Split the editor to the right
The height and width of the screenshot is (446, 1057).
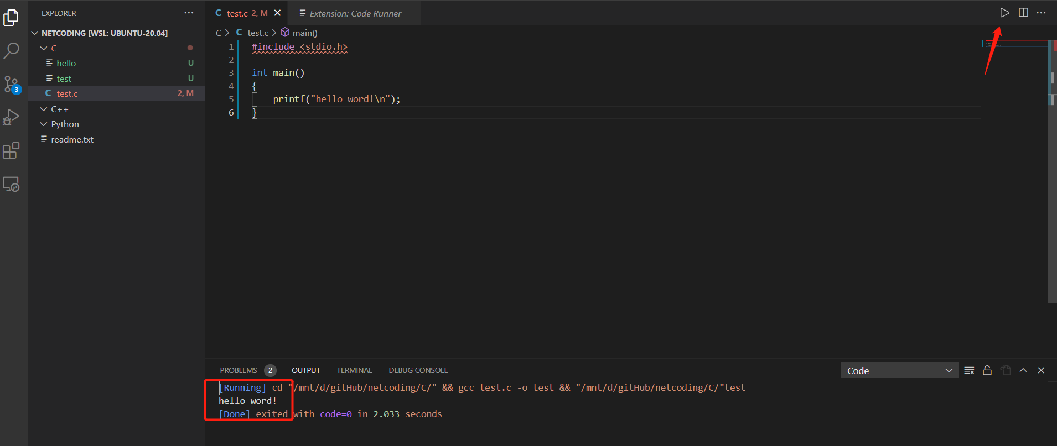(1023, 13)
